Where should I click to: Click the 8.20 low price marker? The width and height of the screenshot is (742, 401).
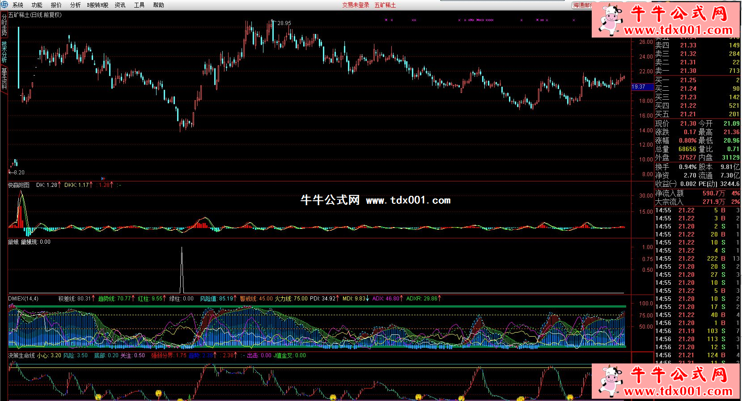(19, 172)
